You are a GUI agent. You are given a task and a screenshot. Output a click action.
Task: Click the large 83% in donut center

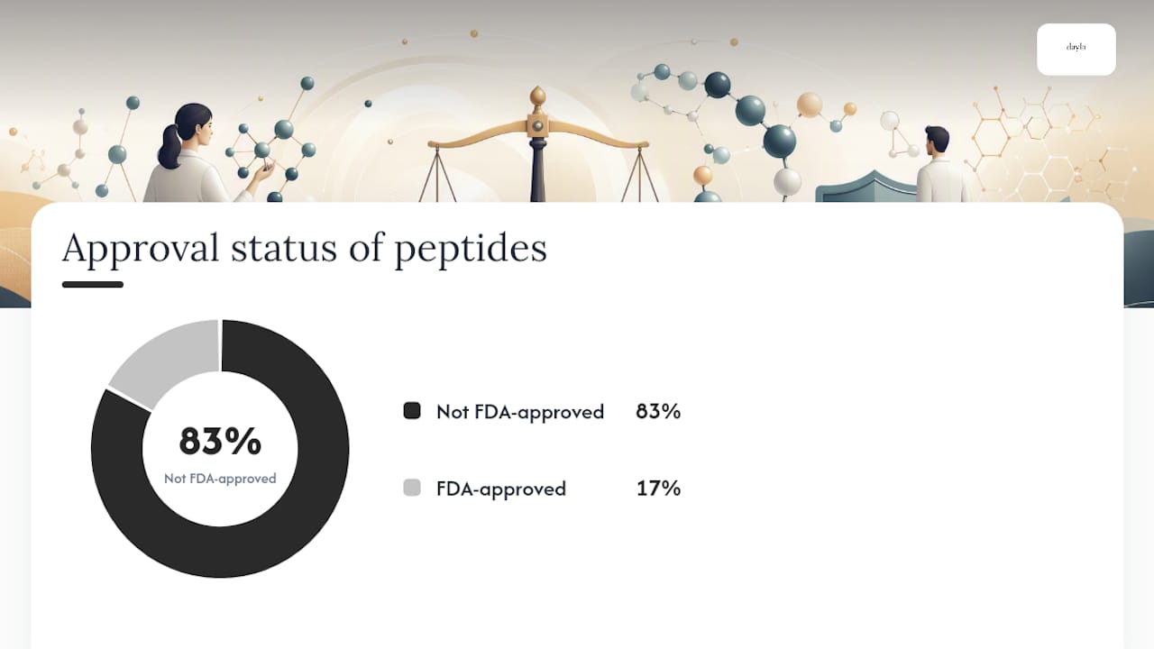click(x=220, y=442)
